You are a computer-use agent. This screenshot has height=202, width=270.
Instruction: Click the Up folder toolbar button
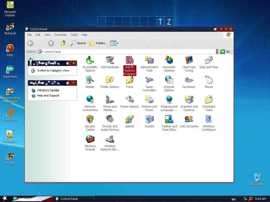pyautogui.click(x=63, y=43)
